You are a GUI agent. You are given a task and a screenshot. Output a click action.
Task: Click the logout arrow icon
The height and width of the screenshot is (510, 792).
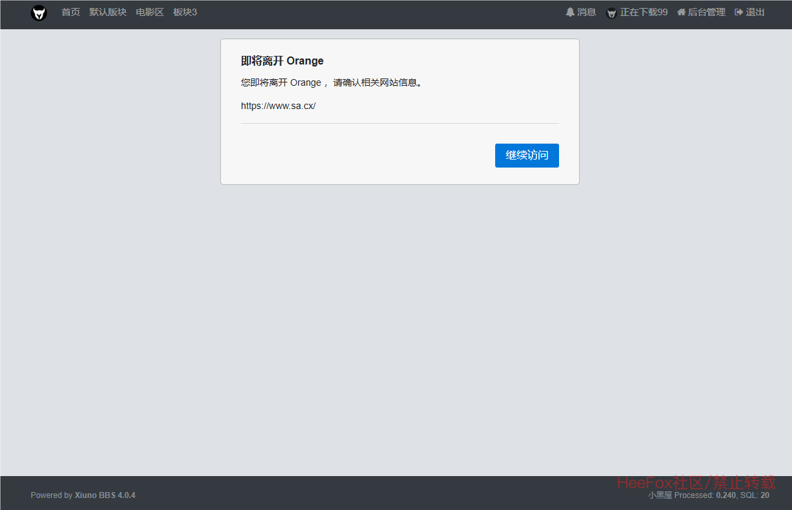738,12
